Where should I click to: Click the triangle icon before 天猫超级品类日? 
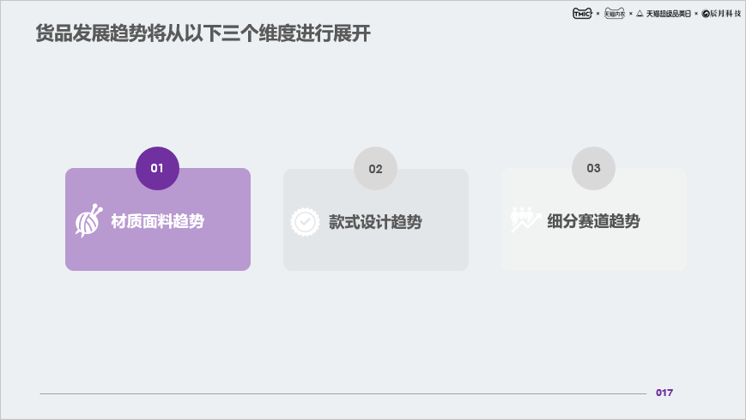click(x=640, y=14)
